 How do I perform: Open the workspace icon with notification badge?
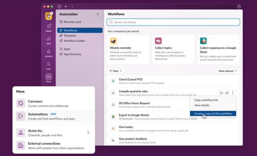[x=49, y=16]
